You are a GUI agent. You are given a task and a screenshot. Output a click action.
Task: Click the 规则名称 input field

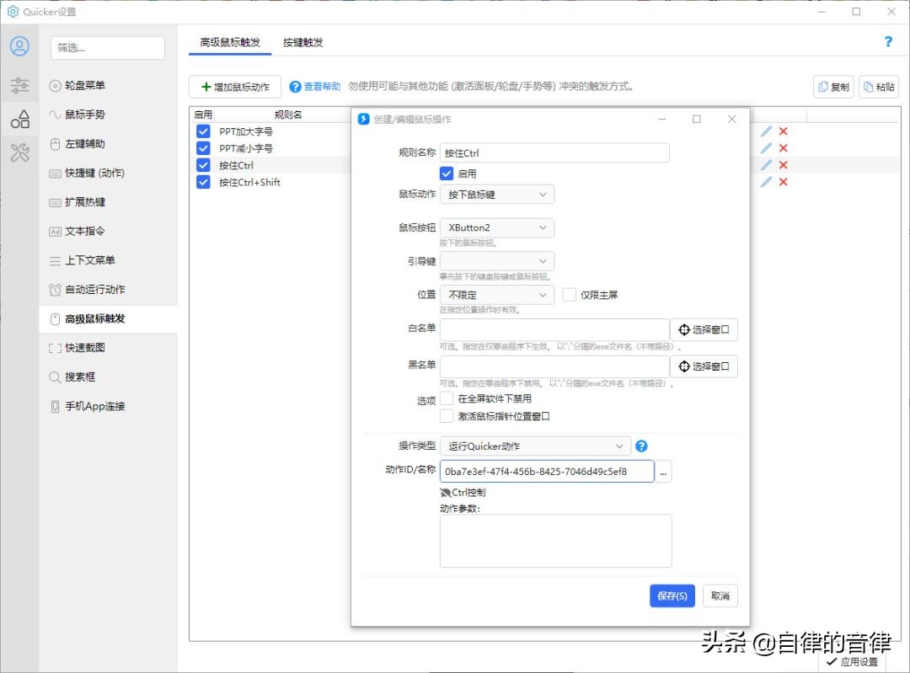(554, 153)
